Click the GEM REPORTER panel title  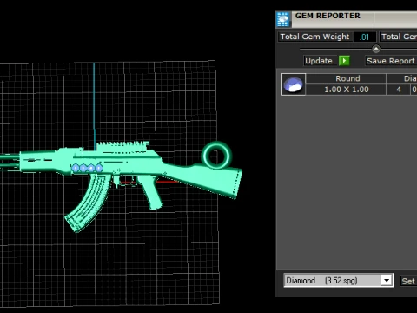[328, 16]
